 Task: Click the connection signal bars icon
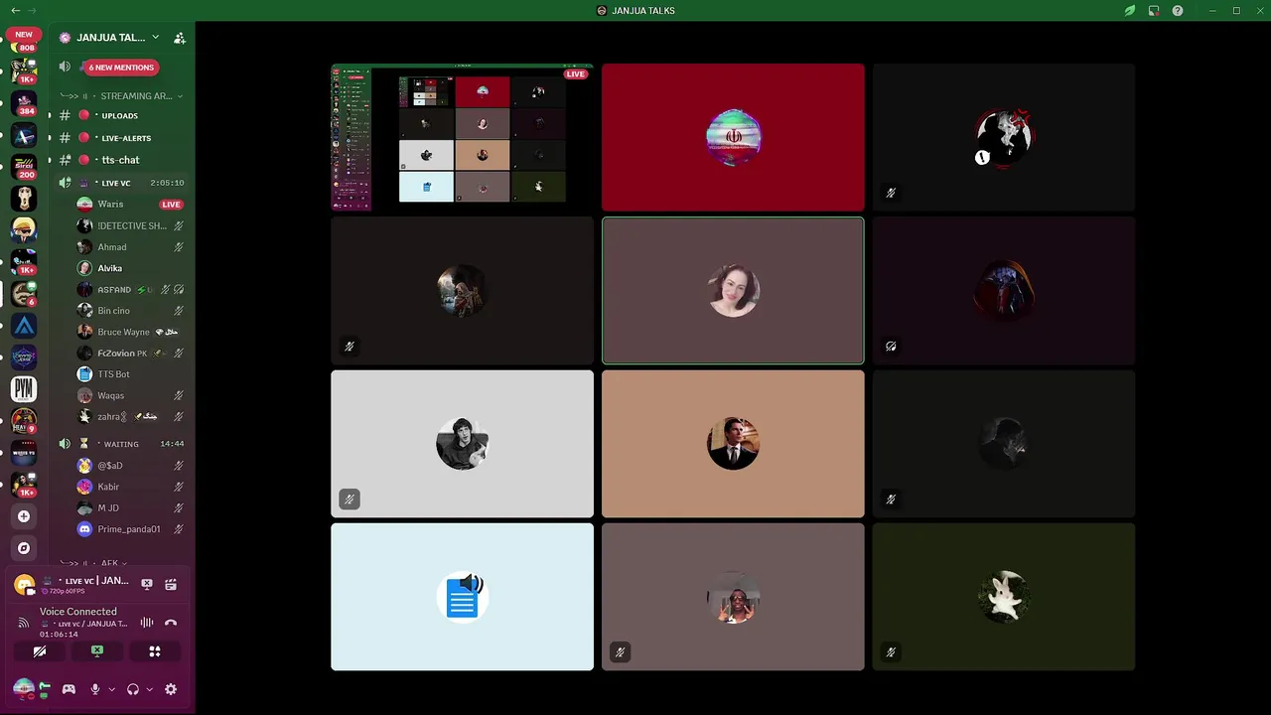point(24,623)
